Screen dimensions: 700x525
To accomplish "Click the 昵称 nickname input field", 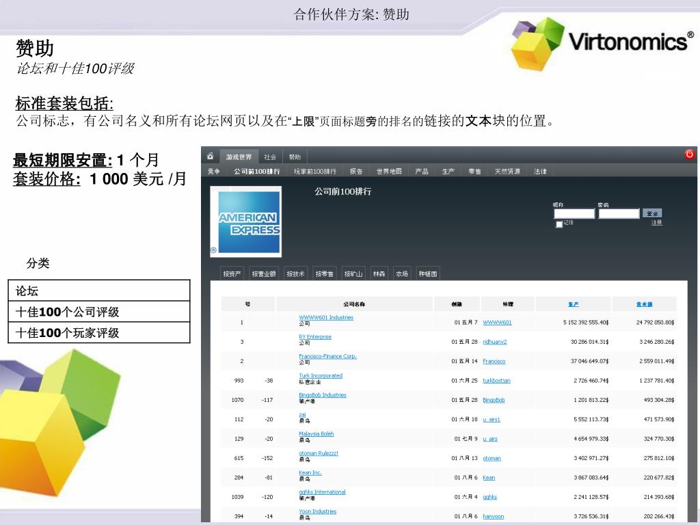I will pyautogui.click(x=574, y=214).
